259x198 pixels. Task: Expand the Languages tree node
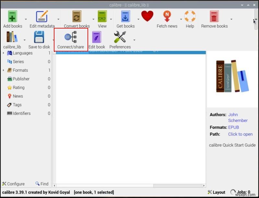(3, 53)
